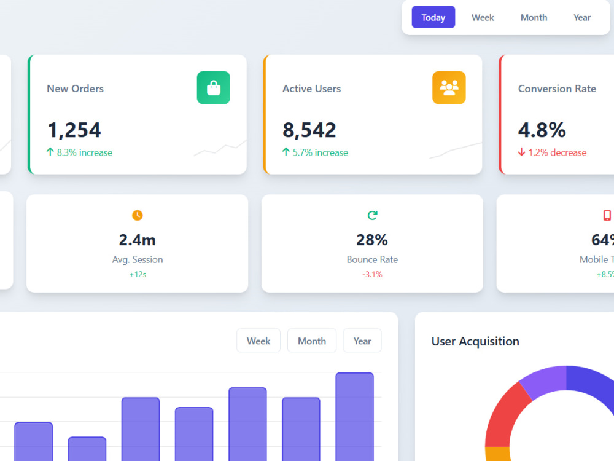
Task: Click the shortest bar in the chart
Action: [x=87, y=449]
